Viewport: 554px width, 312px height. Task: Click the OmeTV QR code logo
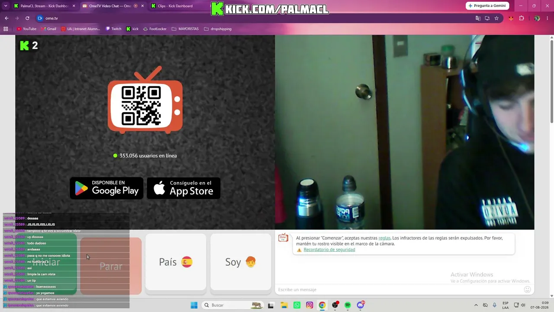[145, 100]
